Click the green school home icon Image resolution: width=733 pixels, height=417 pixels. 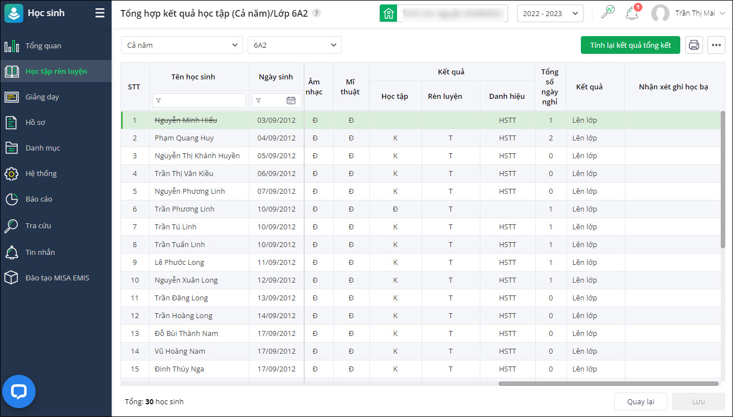tap(389, 13)
